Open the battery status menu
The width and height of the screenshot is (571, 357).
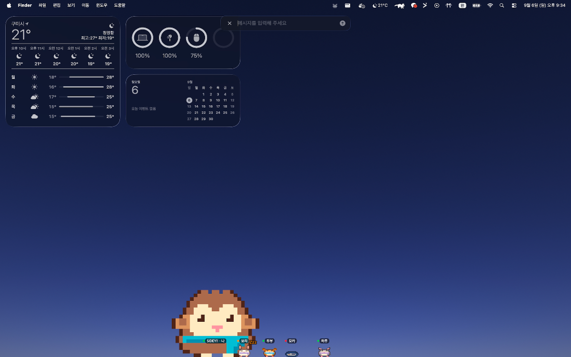point(476,5)
